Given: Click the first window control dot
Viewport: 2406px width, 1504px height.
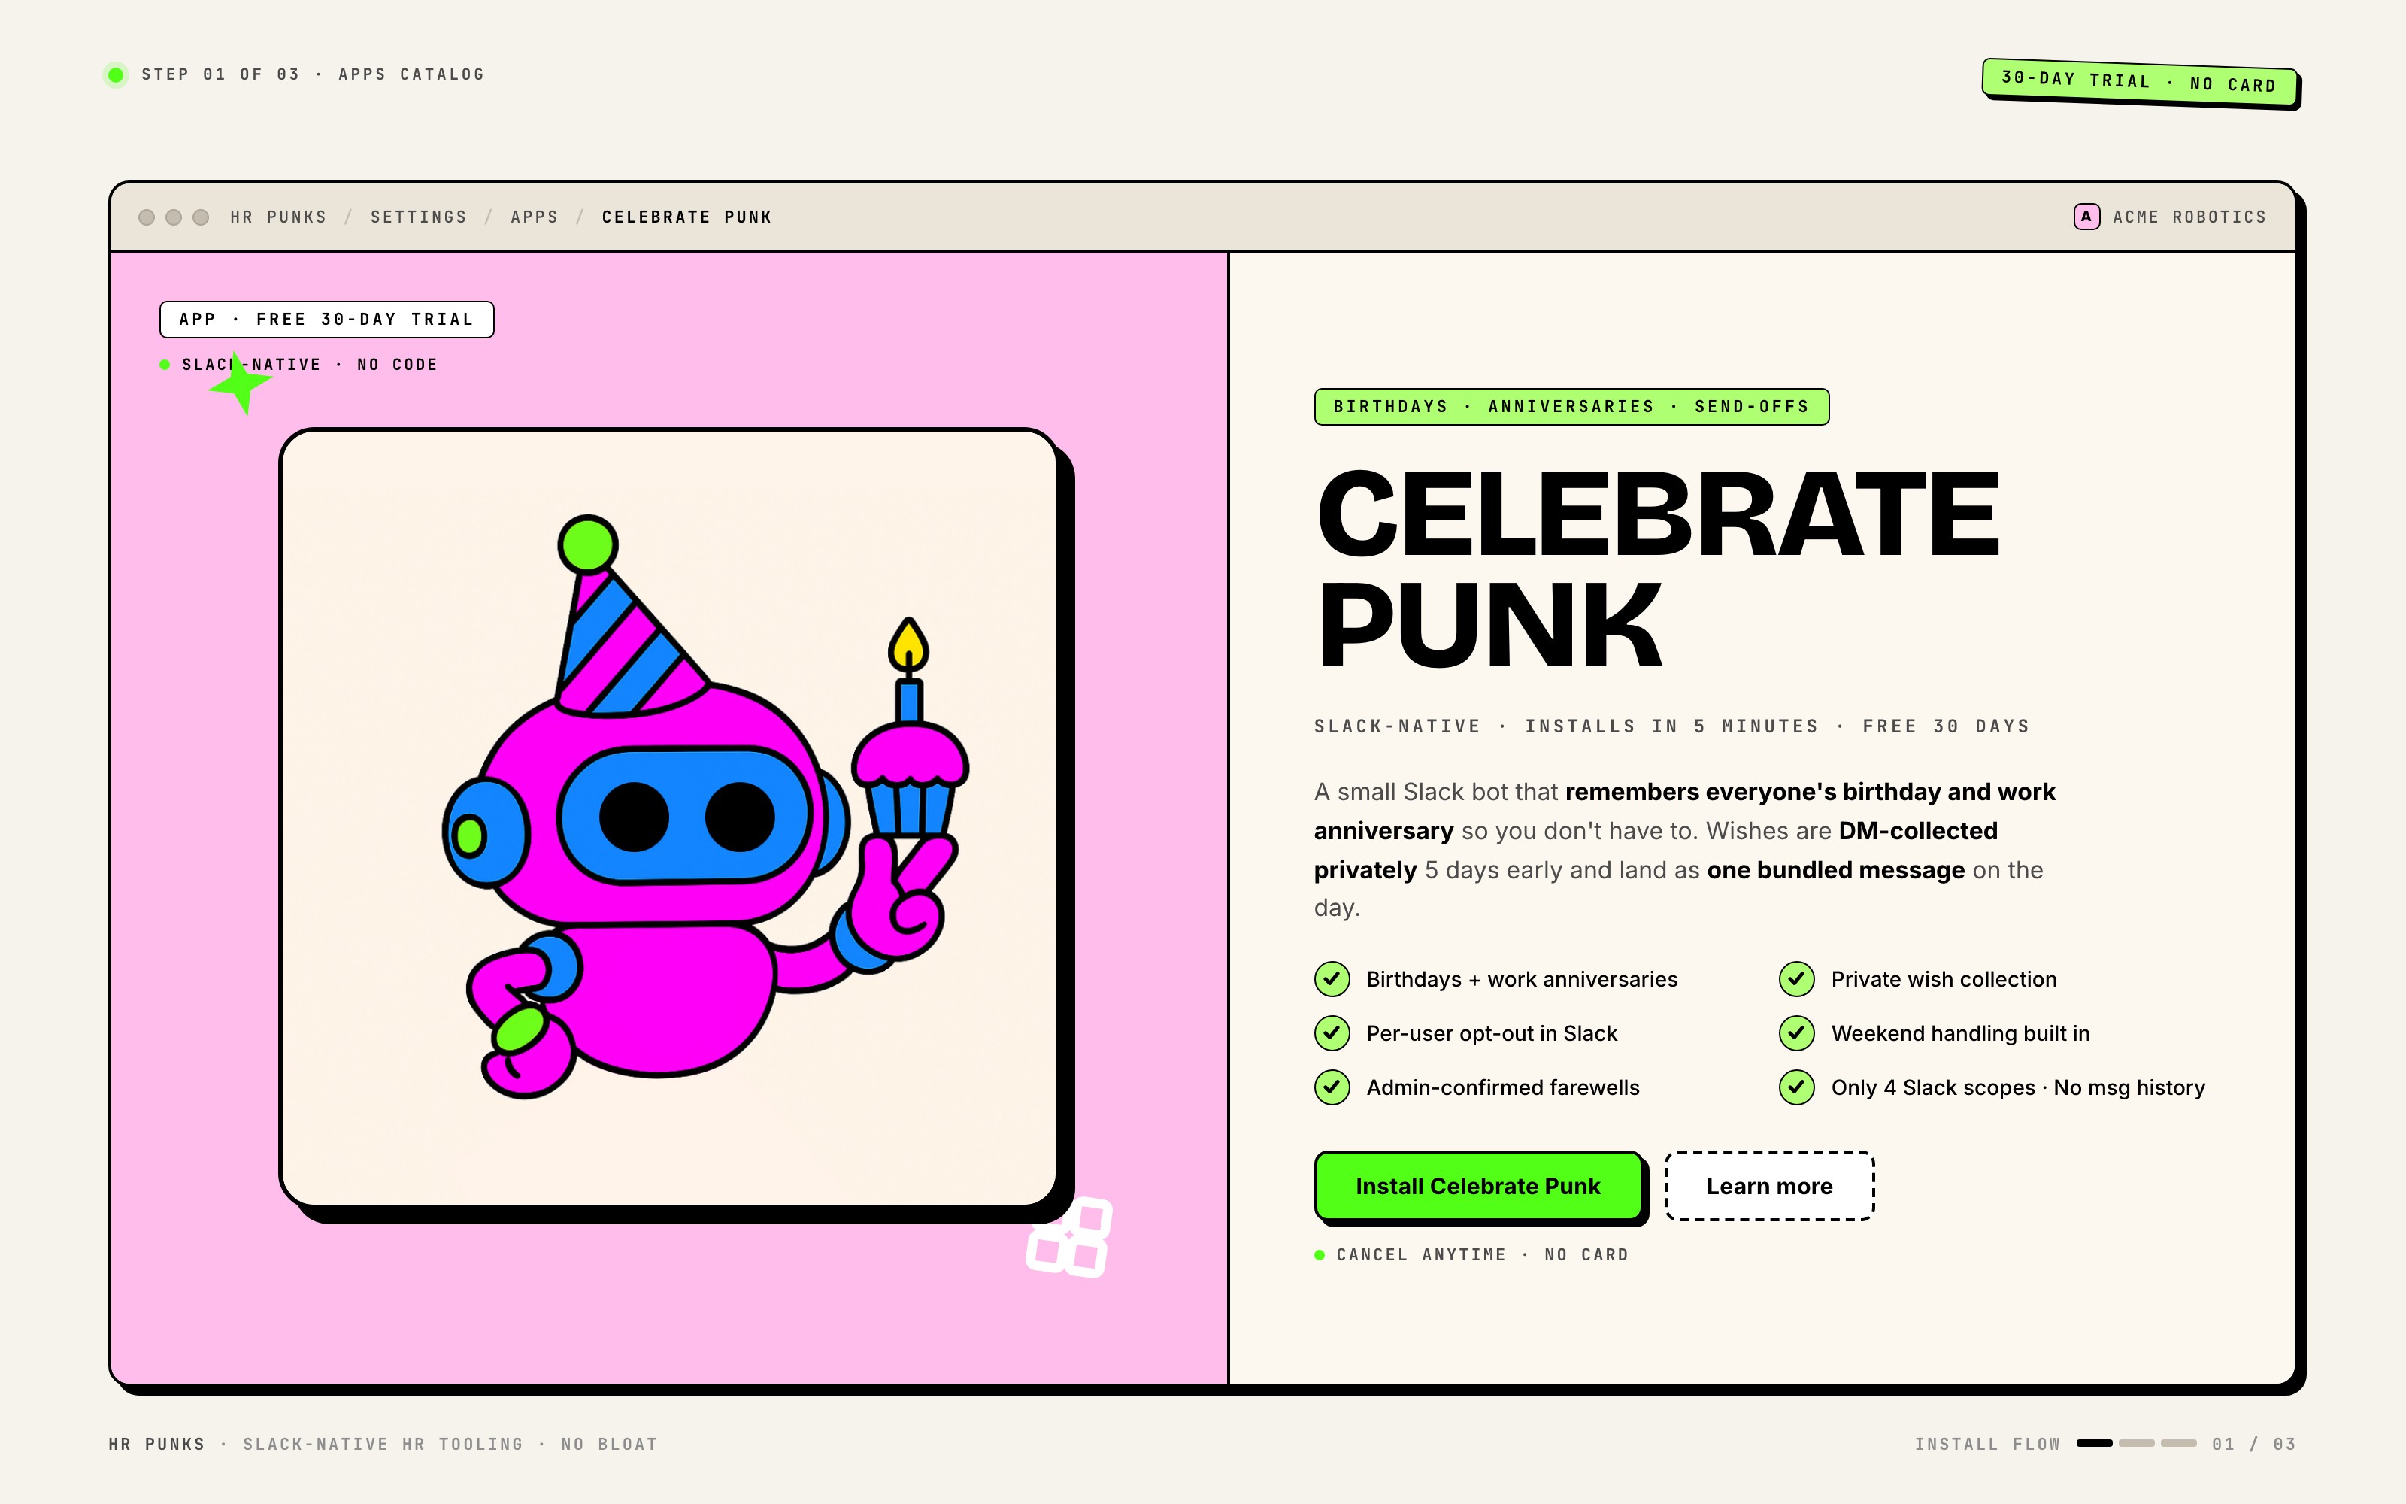Looking at the screenshot, I should (146, 217).
